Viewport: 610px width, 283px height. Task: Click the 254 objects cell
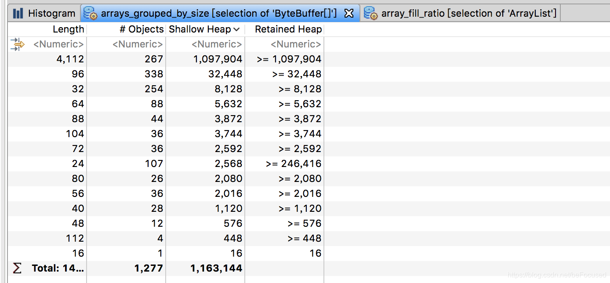(154, 89)
